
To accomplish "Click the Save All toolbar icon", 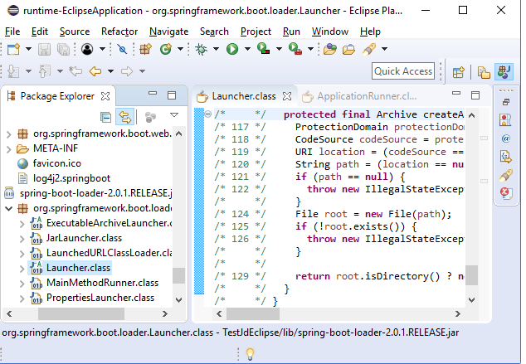I will pos(63,49).
